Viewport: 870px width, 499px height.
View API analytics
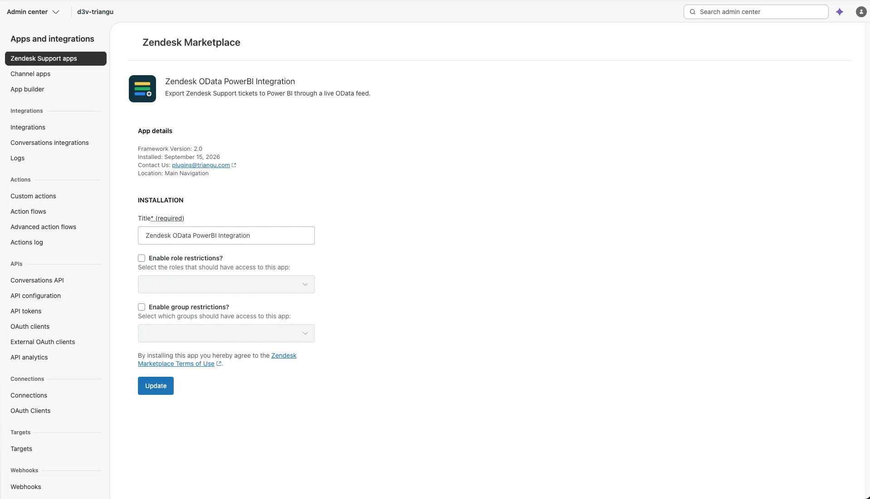(x=29, y=357)
